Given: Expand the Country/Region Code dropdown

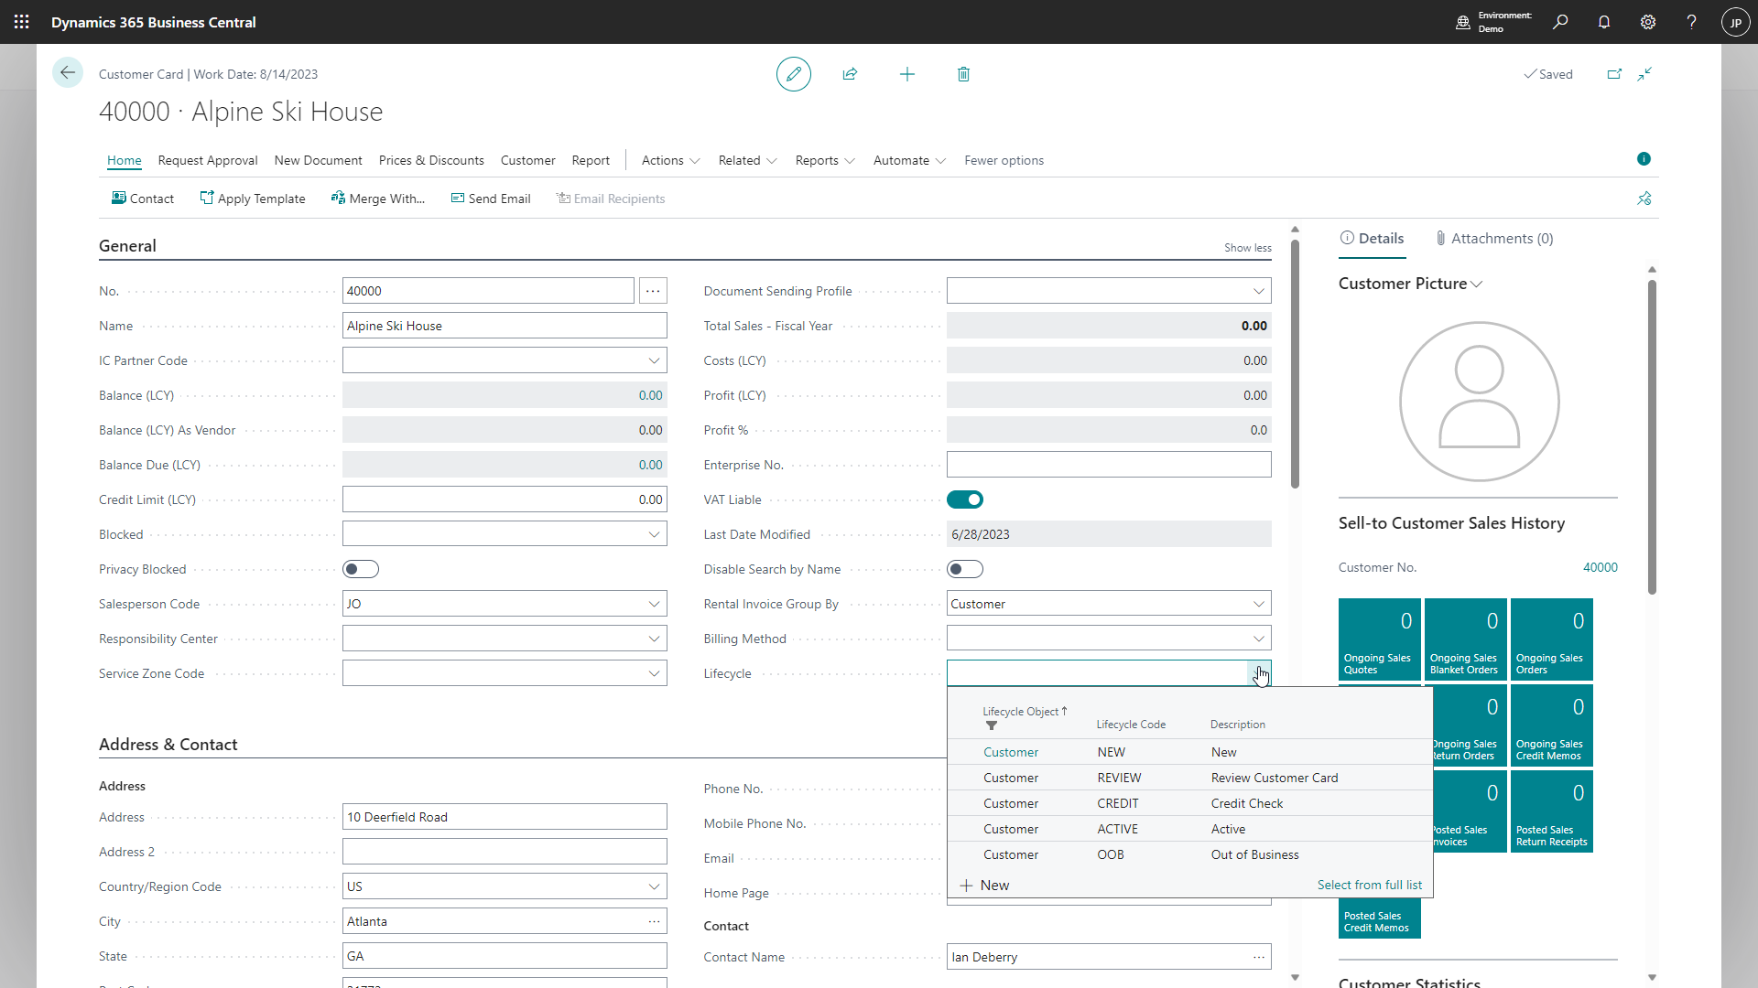Looking at the screenshot, I should point(654,886).
